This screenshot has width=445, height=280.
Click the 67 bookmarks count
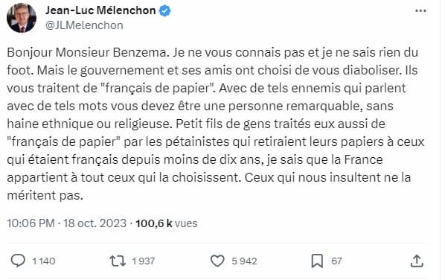point(336,261)
